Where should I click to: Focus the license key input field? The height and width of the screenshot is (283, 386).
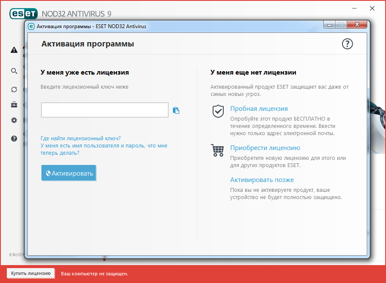click(105, 110)
